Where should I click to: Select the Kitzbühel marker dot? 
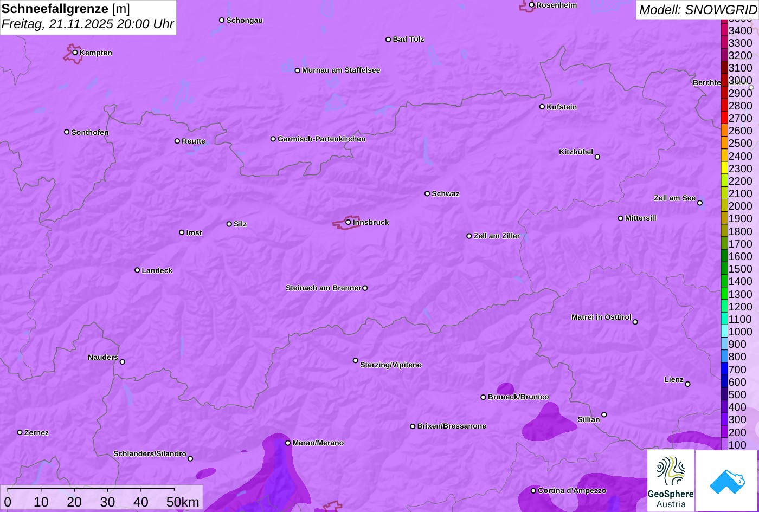(597, 157)
